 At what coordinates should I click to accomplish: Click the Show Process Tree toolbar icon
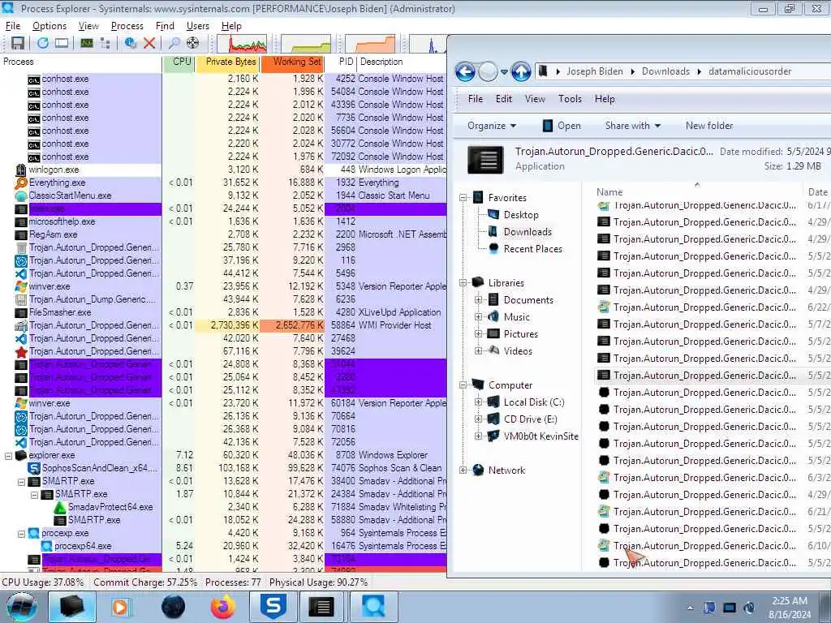coord(105,43)
